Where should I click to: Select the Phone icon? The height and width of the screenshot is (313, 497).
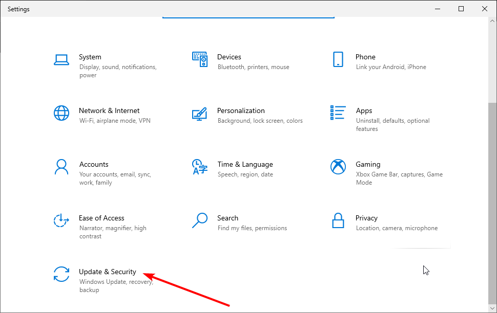(338, 59)
